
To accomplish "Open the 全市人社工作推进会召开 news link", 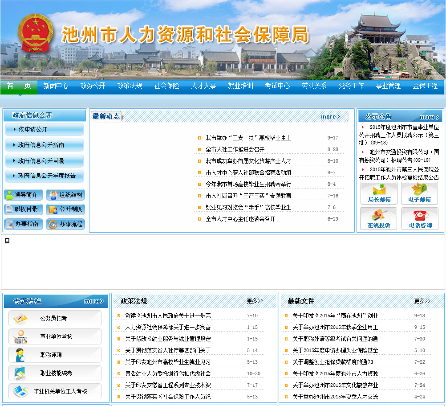I will tap(235, 149).
